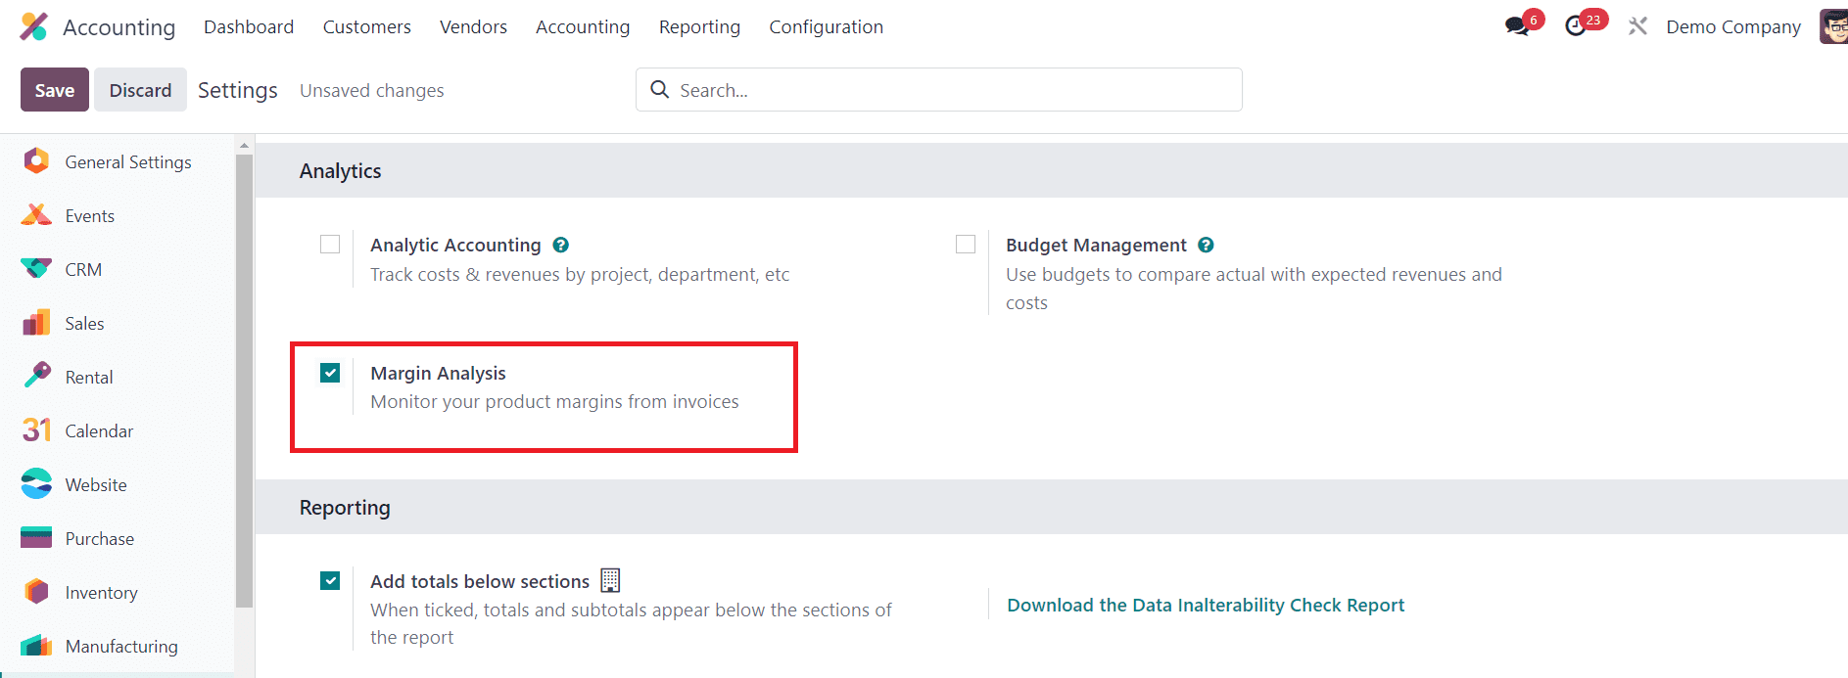Expand the Reporting top menu
Image resolution: width=1848 pixels, height=678 pixels.
pyautogui.click(x=699, y=26)
